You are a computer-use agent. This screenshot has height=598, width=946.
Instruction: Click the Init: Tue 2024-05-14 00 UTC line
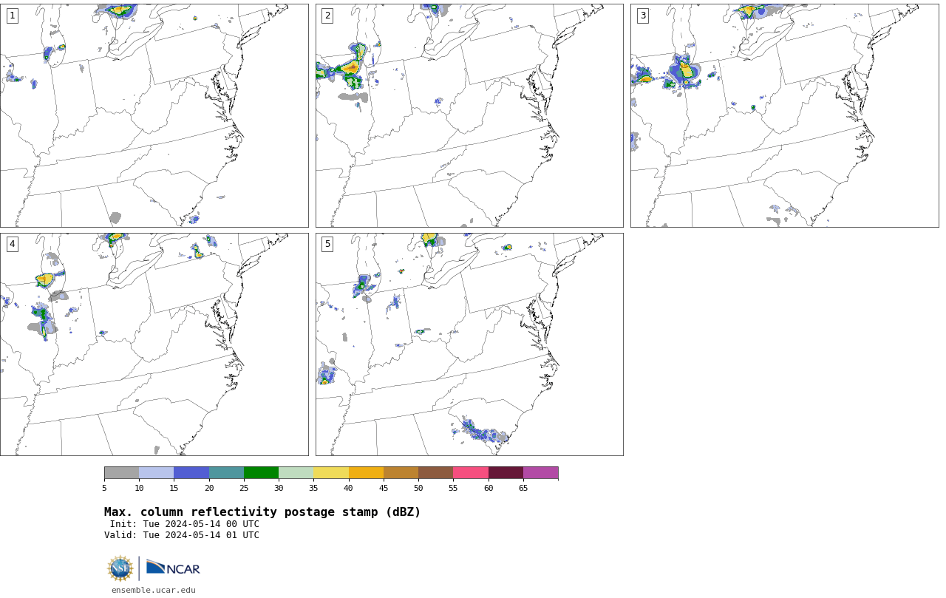[x=185, y=524]
